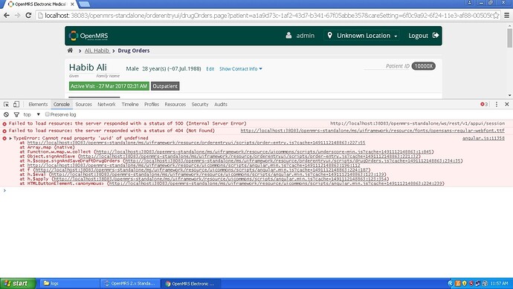Screen dimensions: 513x289
Task: Enable Preserve log checkbox
Action: tap(48, 114)
